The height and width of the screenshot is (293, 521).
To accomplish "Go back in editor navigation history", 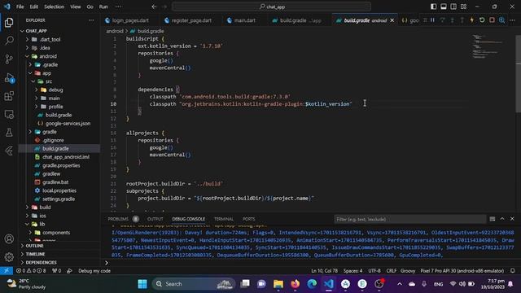I will point(154,7).
